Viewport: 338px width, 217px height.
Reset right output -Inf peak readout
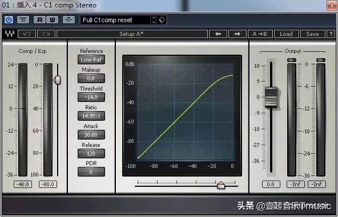point(317,185)
